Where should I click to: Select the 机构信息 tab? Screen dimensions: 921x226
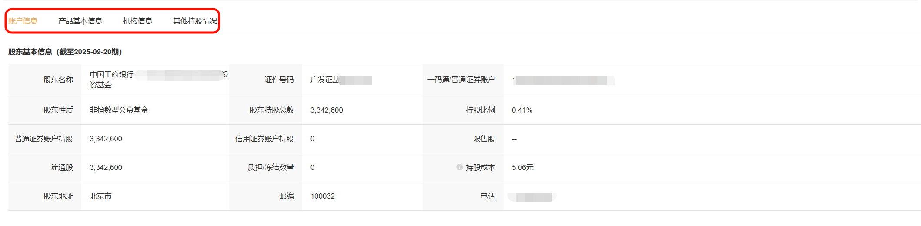pos(137,21)
